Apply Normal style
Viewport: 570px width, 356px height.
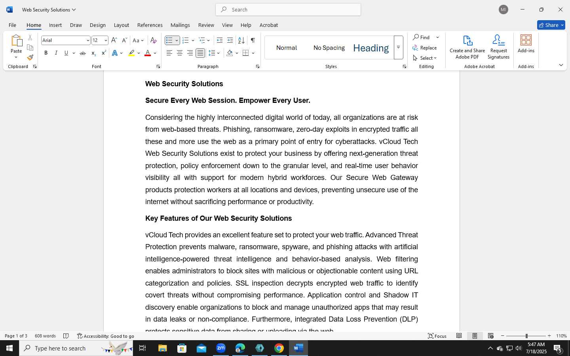click(287, 48)
